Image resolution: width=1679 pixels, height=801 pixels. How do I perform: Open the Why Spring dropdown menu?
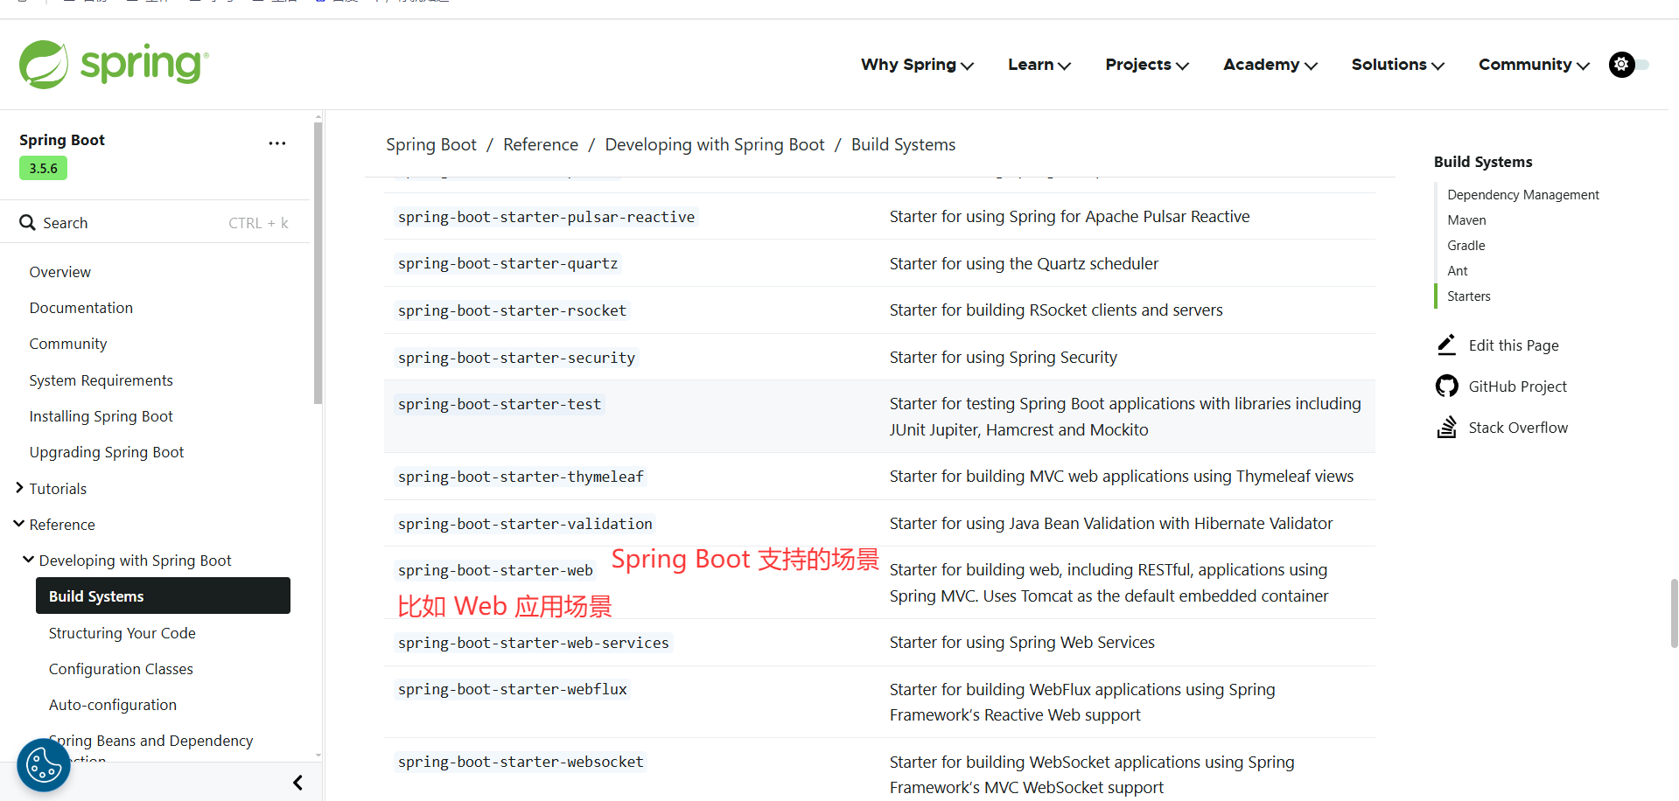[917, 65]
